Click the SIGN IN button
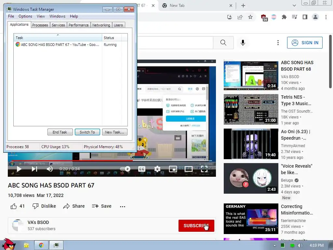This screenshot has width=333, height=250. click(305, 43)
